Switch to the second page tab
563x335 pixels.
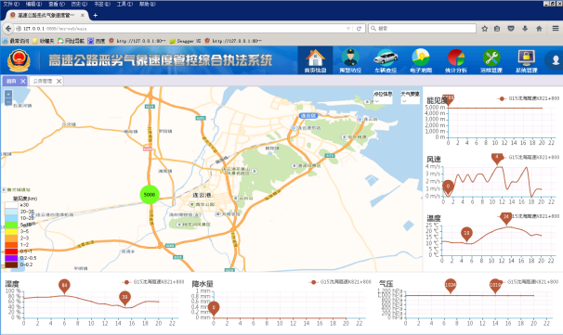[x=46, y=81]
